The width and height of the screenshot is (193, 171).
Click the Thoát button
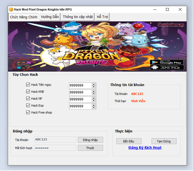tap(91, 148)
